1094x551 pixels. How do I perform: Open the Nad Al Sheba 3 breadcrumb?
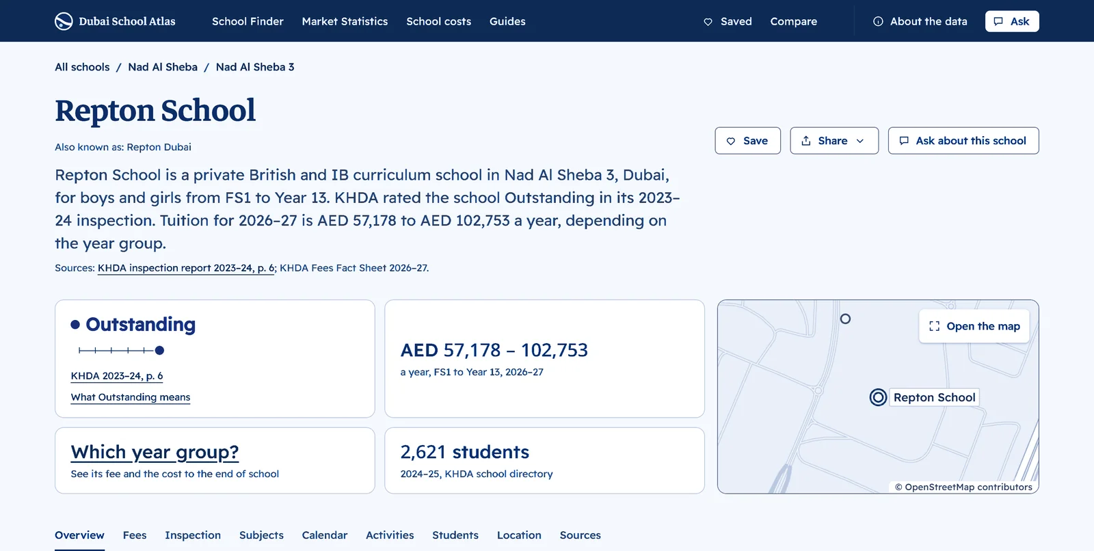click(255, 67)
